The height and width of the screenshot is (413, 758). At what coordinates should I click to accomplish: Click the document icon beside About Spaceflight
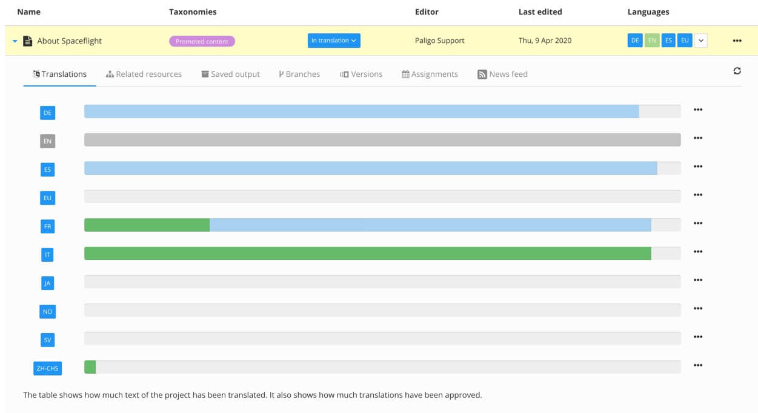click(x=26, y=40)
